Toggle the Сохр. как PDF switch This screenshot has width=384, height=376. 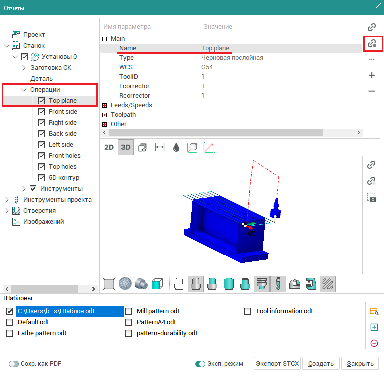[x=13, y=364]
